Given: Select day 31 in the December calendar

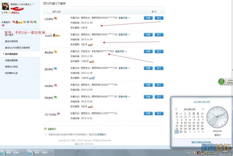Looking at the screenshot, I should click(x=185, y=132).
